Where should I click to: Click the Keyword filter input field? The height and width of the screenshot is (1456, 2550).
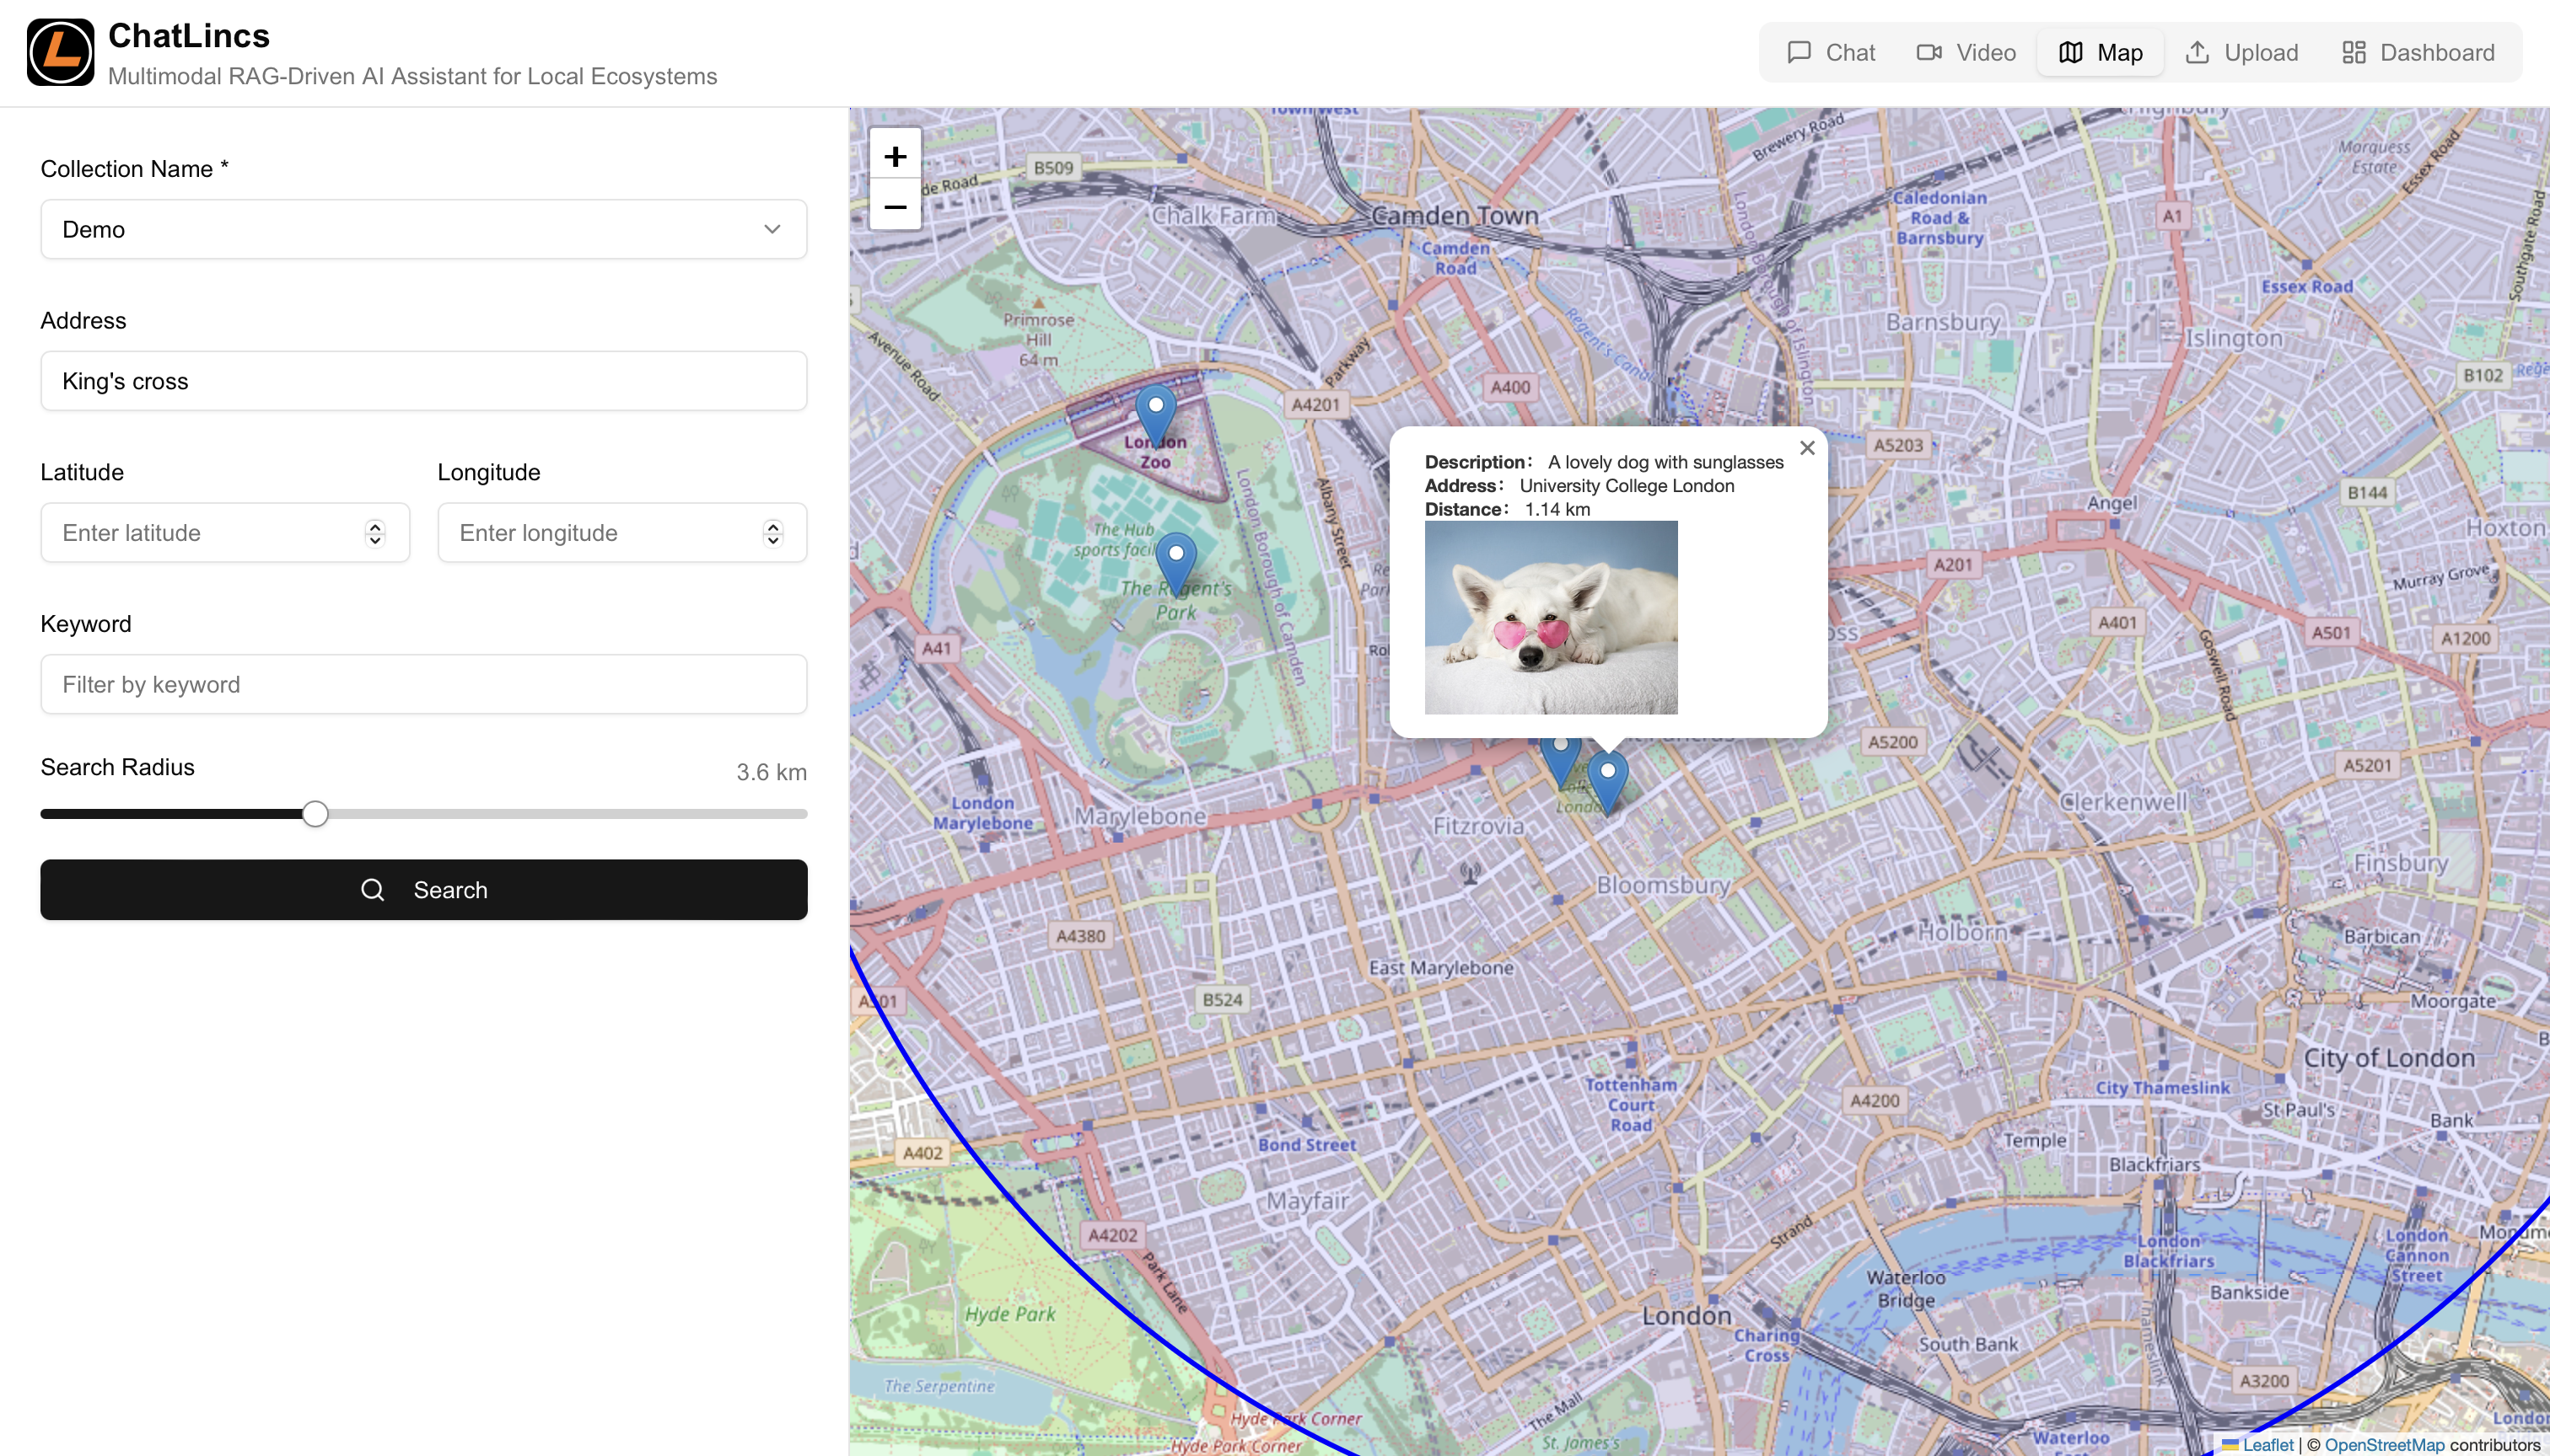click(423, 684)
